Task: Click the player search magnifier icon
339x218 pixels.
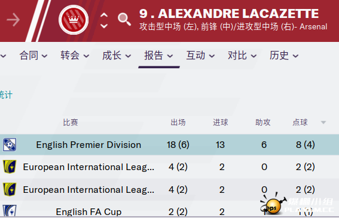Action: point(124,19)
